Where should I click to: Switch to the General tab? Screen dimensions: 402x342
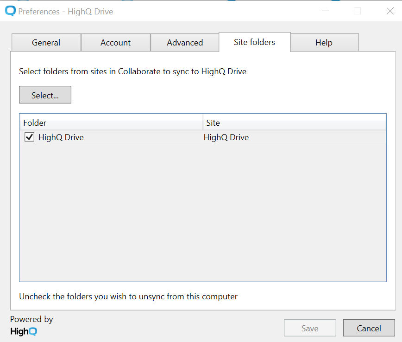(46, 42)
